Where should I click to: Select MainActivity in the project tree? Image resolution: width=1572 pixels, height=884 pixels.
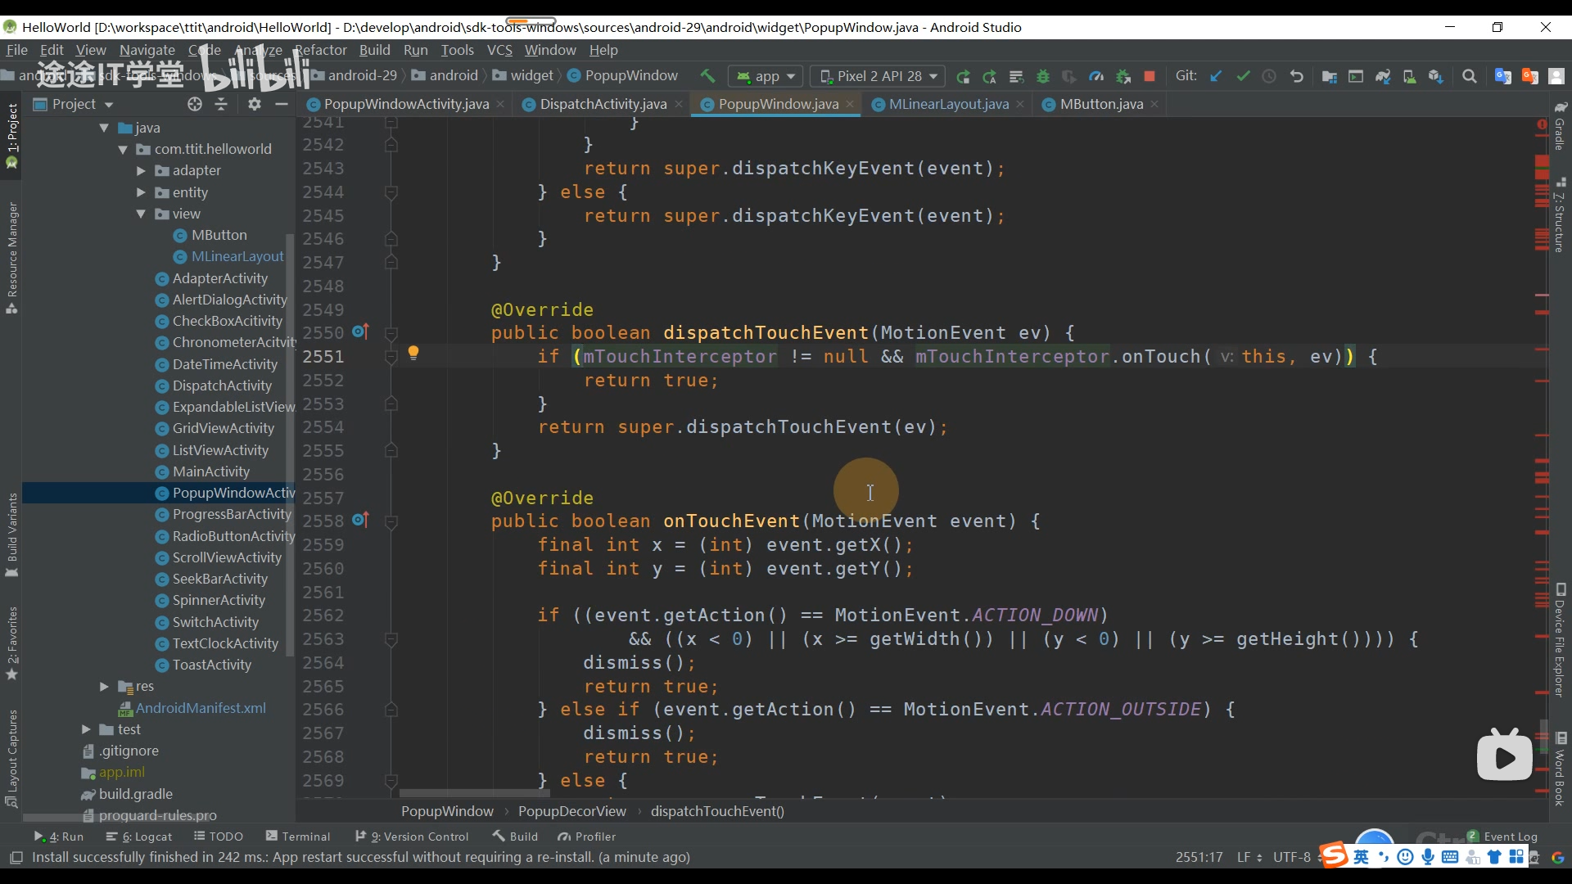pos(210,471)
